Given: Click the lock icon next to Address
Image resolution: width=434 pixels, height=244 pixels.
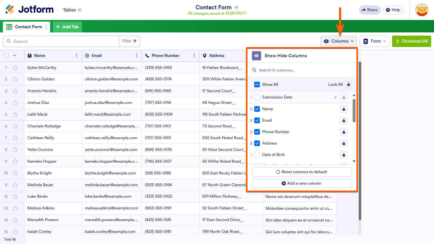Looking at the screenshot, I should tap(343, 143).
